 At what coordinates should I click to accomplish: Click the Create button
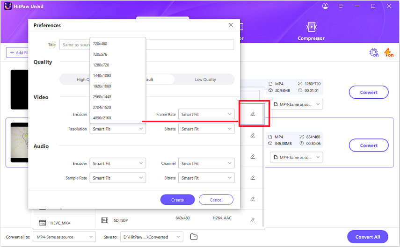178,200
